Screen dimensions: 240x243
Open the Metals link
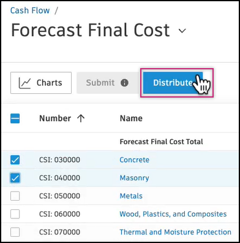pyautogui.click(x=131, y=196)
